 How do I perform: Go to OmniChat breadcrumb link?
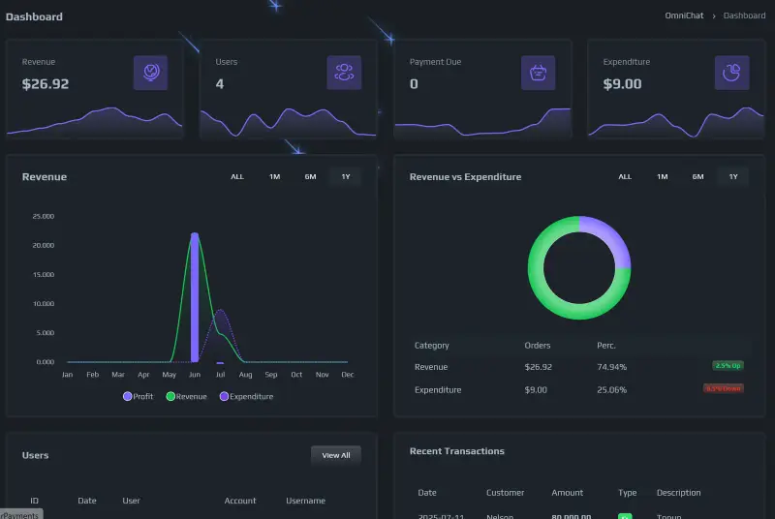684,15
